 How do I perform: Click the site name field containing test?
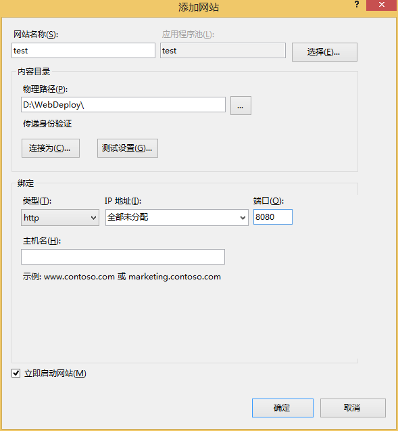[x=83, y=51]
